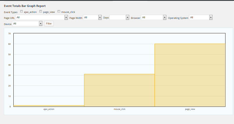Select the mouse_click bar in the graph
This screenshot has height=124, width=234.
(119, 90)
